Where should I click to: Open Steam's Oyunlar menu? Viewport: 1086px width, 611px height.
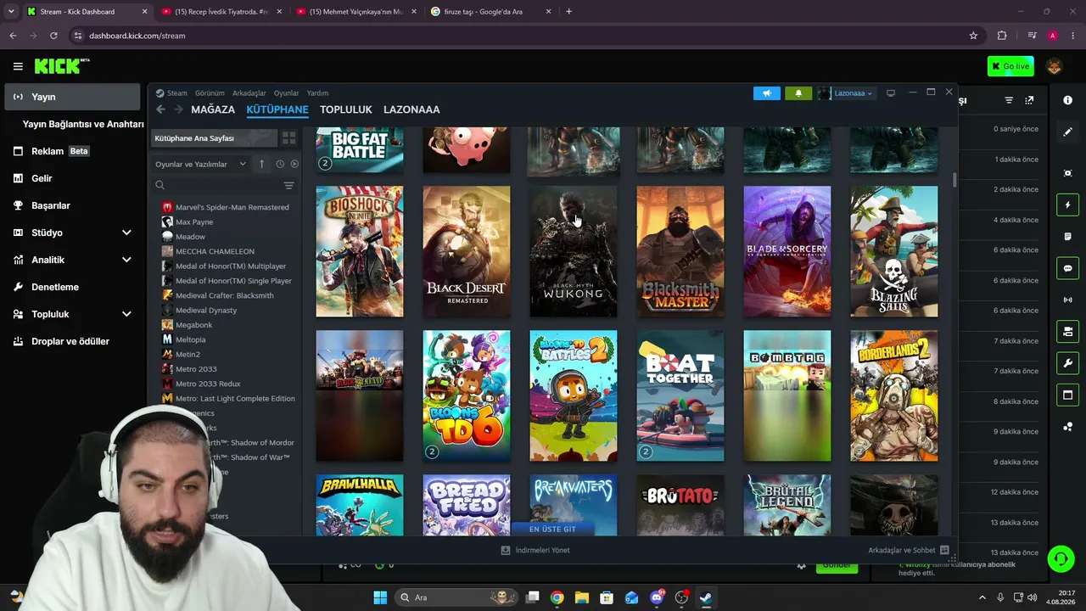[x=286, y=93]
